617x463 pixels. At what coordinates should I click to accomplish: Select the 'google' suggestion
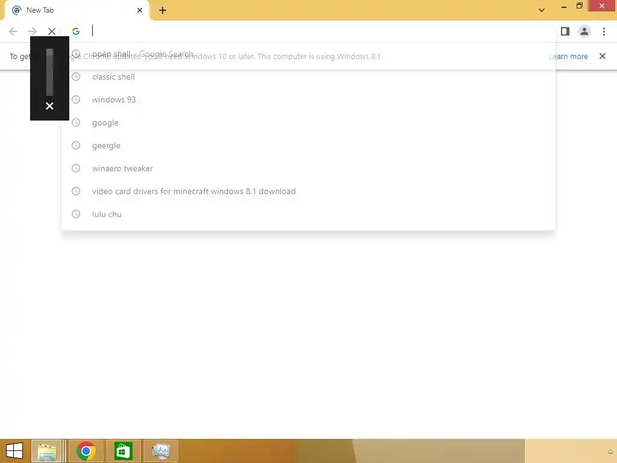pyautogui.click(x=308, y=122)
